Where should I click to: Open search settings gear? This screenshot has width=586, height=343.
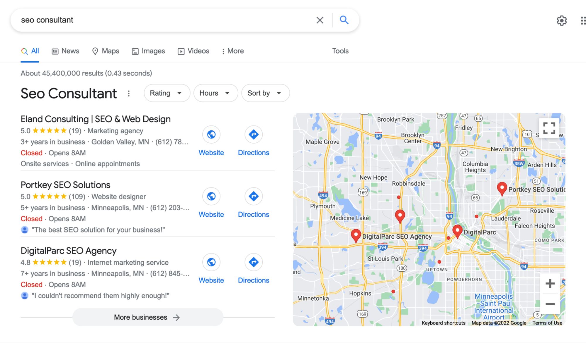[x=562, y=20]
